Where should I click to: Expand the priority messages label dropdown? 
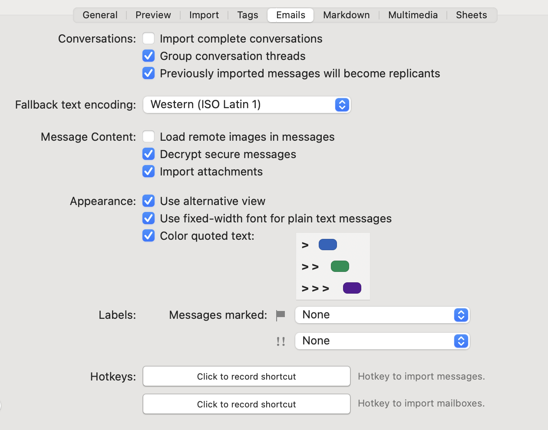coord(382,341)
